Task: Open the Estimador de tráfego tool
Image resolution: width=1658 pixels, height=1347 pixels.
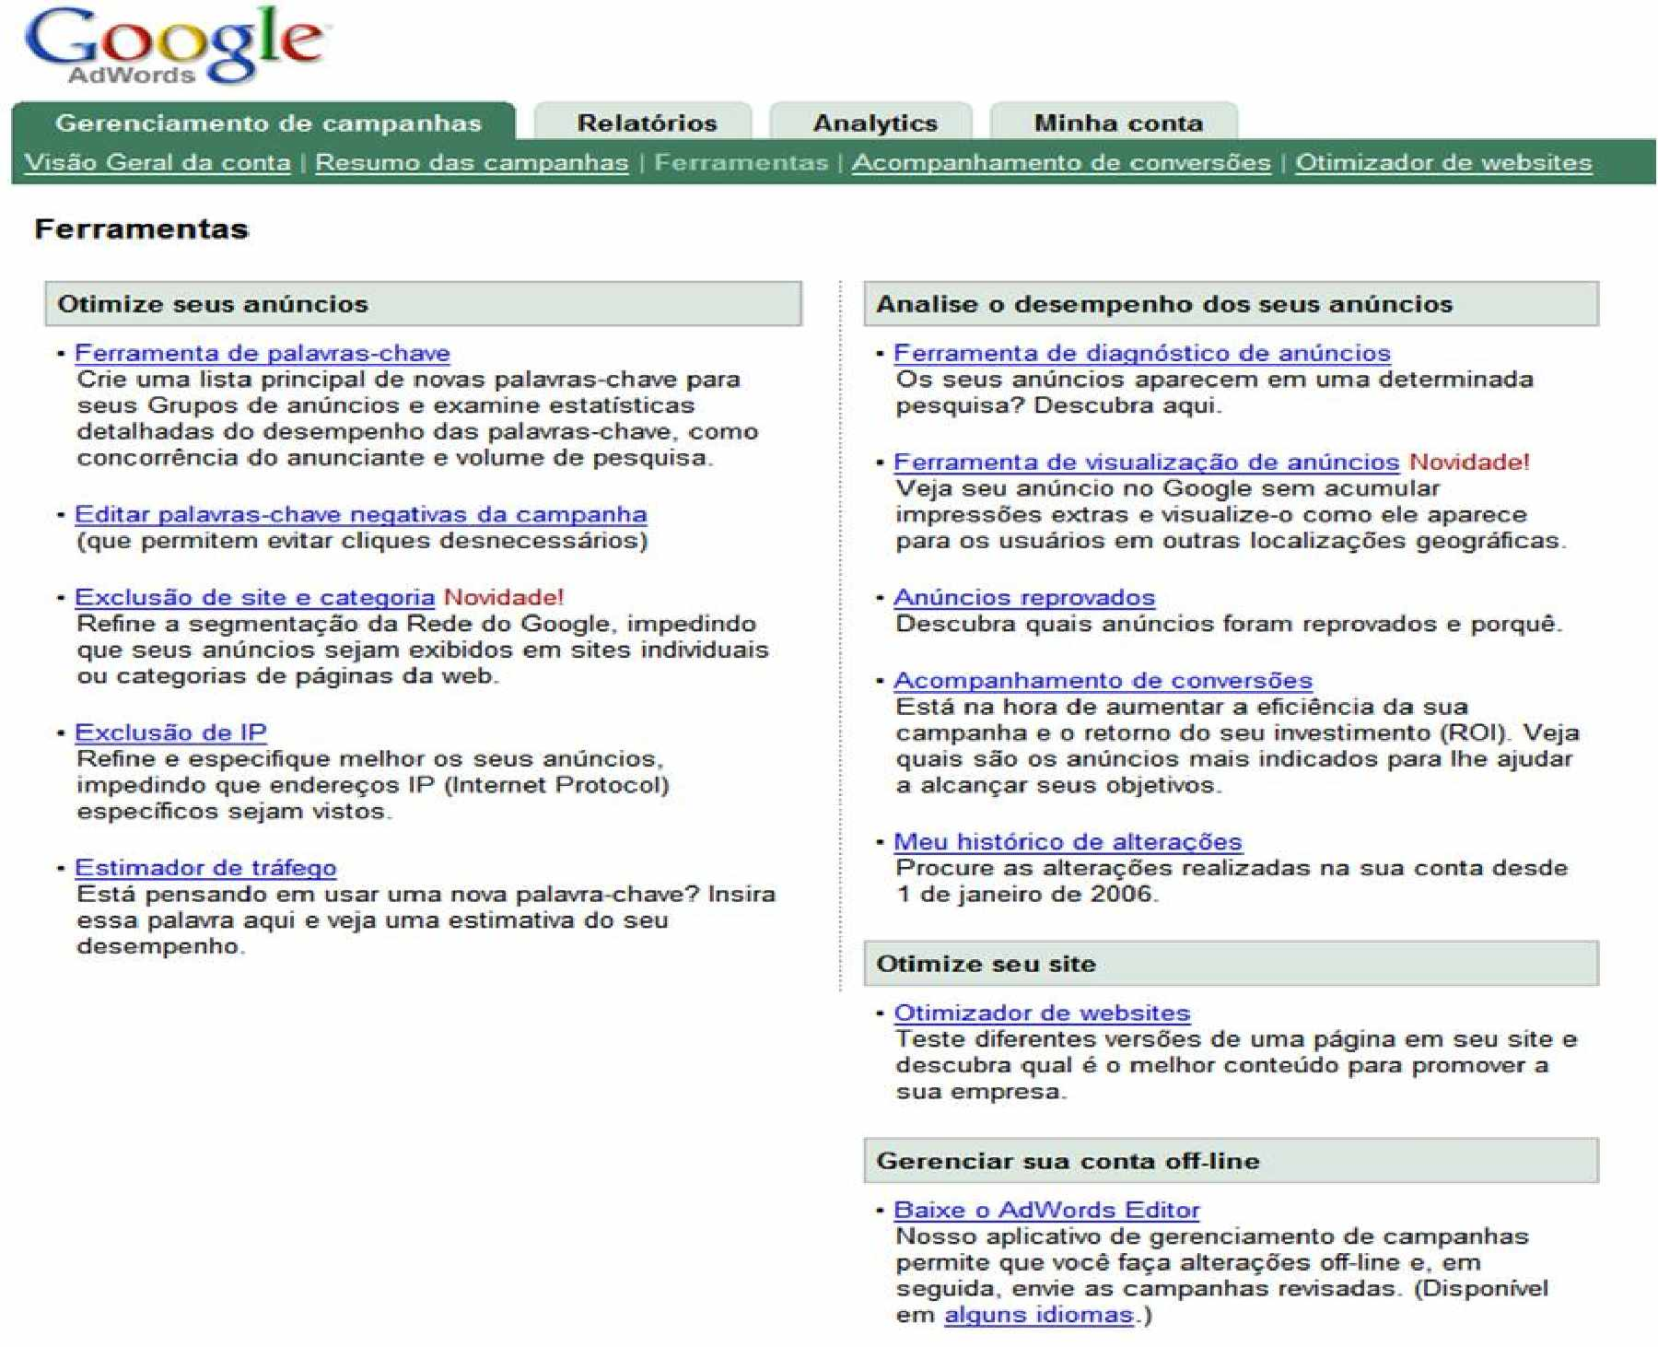Action: click(205, 868)
